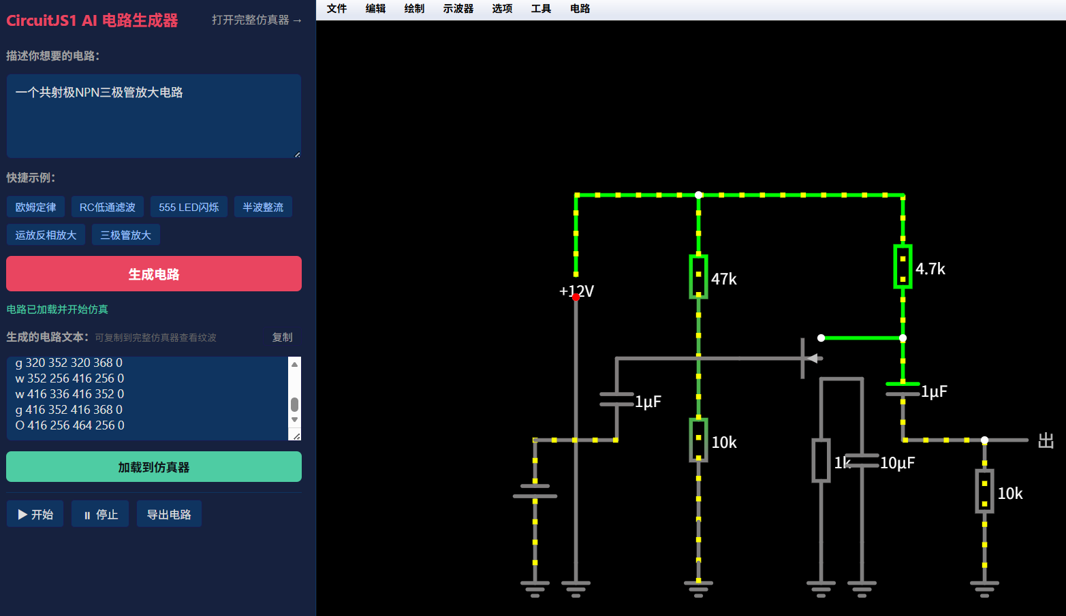This screenshot has width=1066, height=616.
Task: Click ground symbol under 10k bias resistor
Action: [698, 589]
